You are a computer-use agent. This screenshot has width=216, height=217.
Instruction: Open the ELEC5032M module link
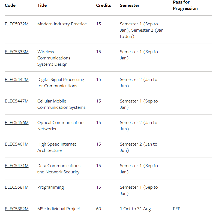coord(17,24)
